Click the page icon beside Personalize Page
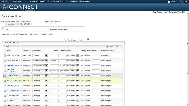 pos(184,12)
